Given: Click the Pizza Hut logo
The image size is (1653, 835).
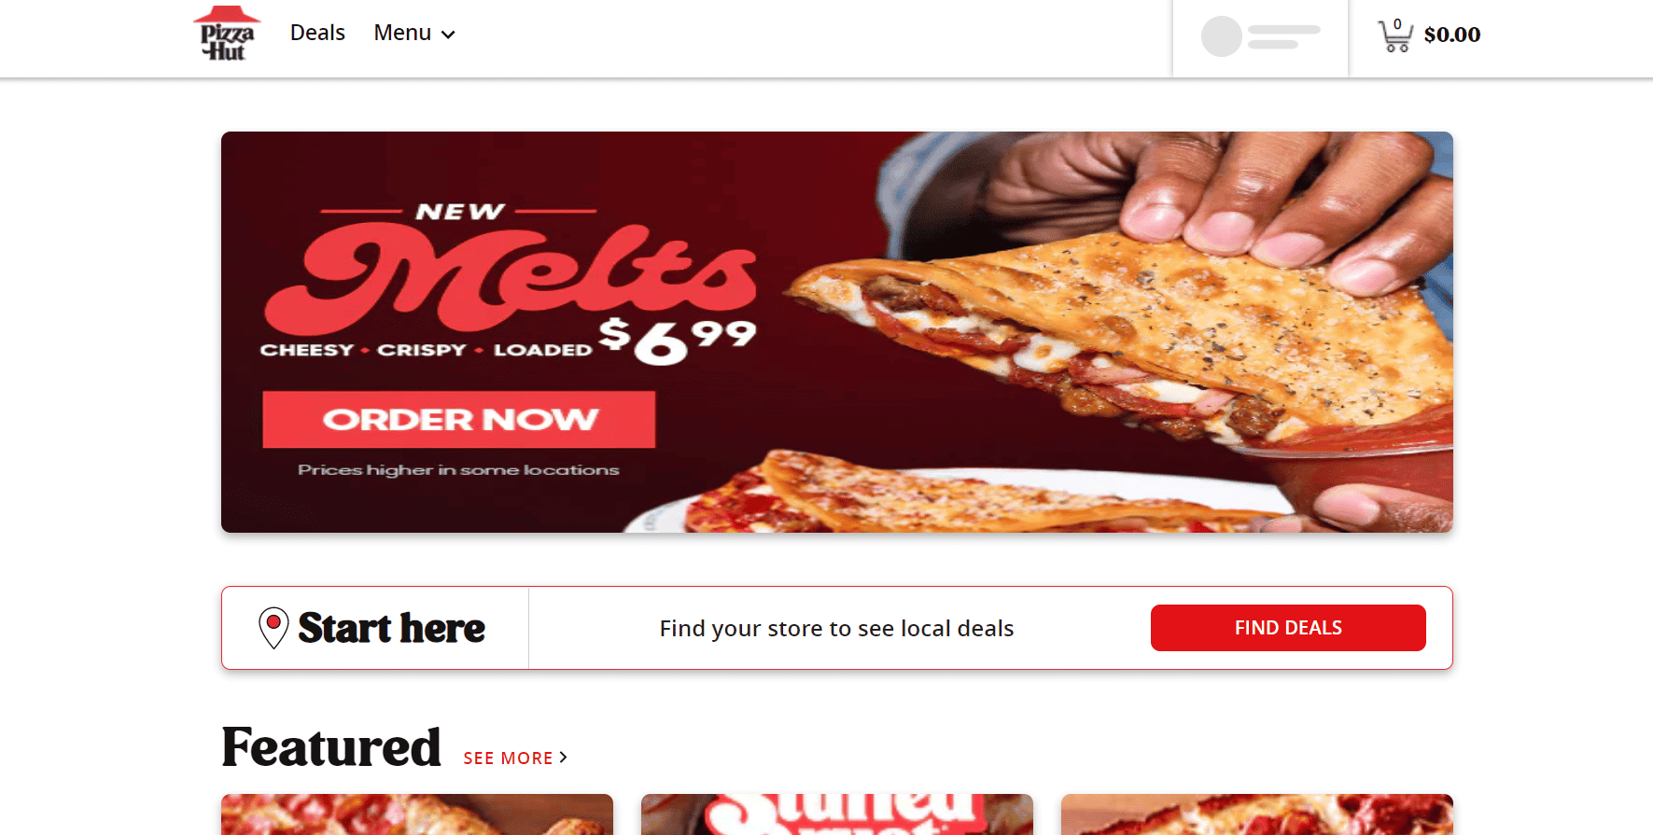Looking at the screenshot, I should 227,35.
